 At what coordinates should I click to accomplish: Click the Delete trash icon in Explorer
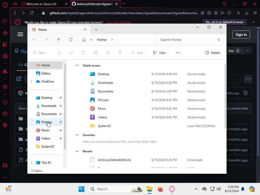tap(120, 53)
